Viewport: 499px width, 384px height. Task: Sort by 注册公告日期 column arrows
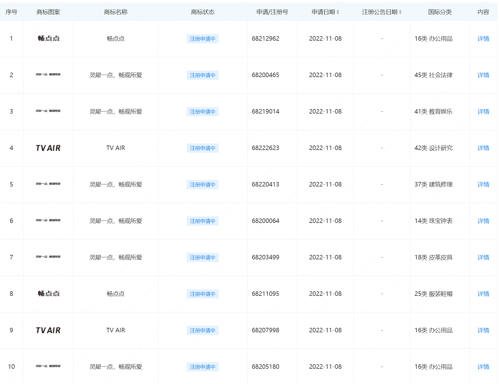tap(400, 12)
